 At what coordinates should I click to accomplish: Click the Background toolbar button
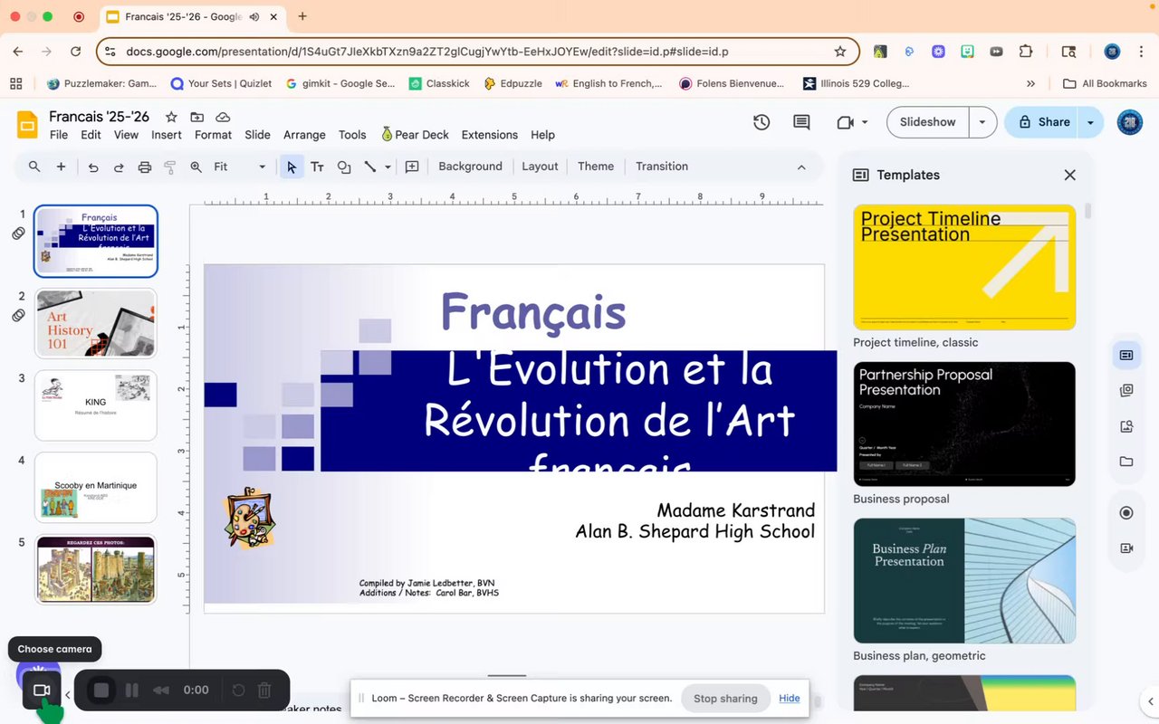coord(470,167)
